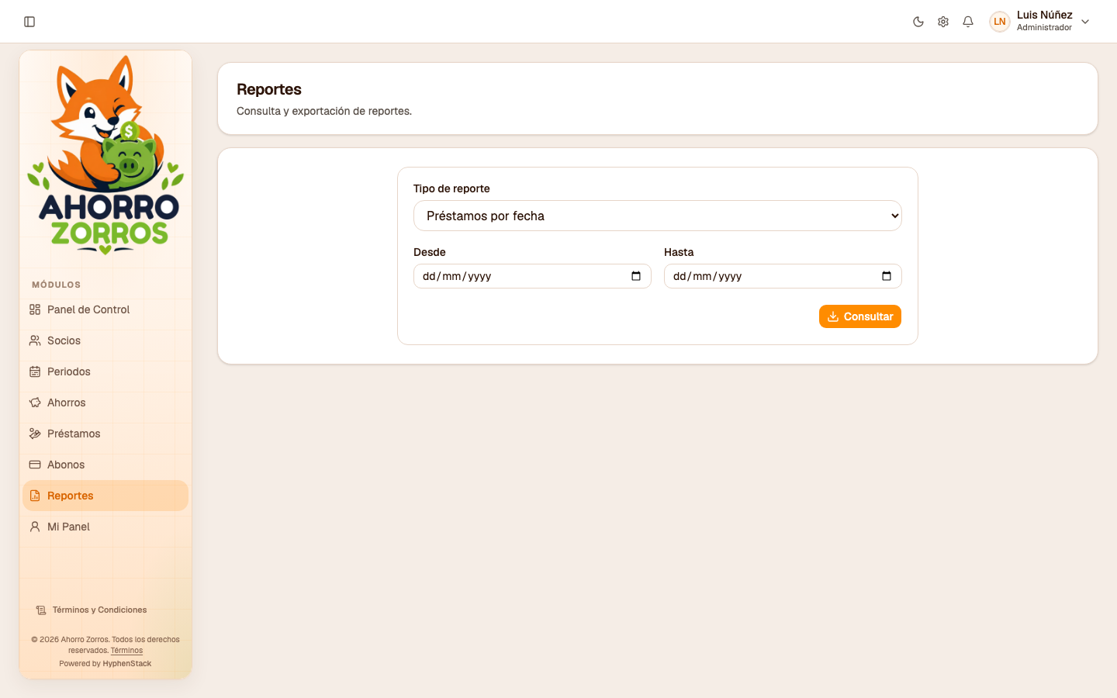The width and height of the screenshot is (1117, 698).
Task: Click the Panel de Control grid icon
Action: coord(35,309)
